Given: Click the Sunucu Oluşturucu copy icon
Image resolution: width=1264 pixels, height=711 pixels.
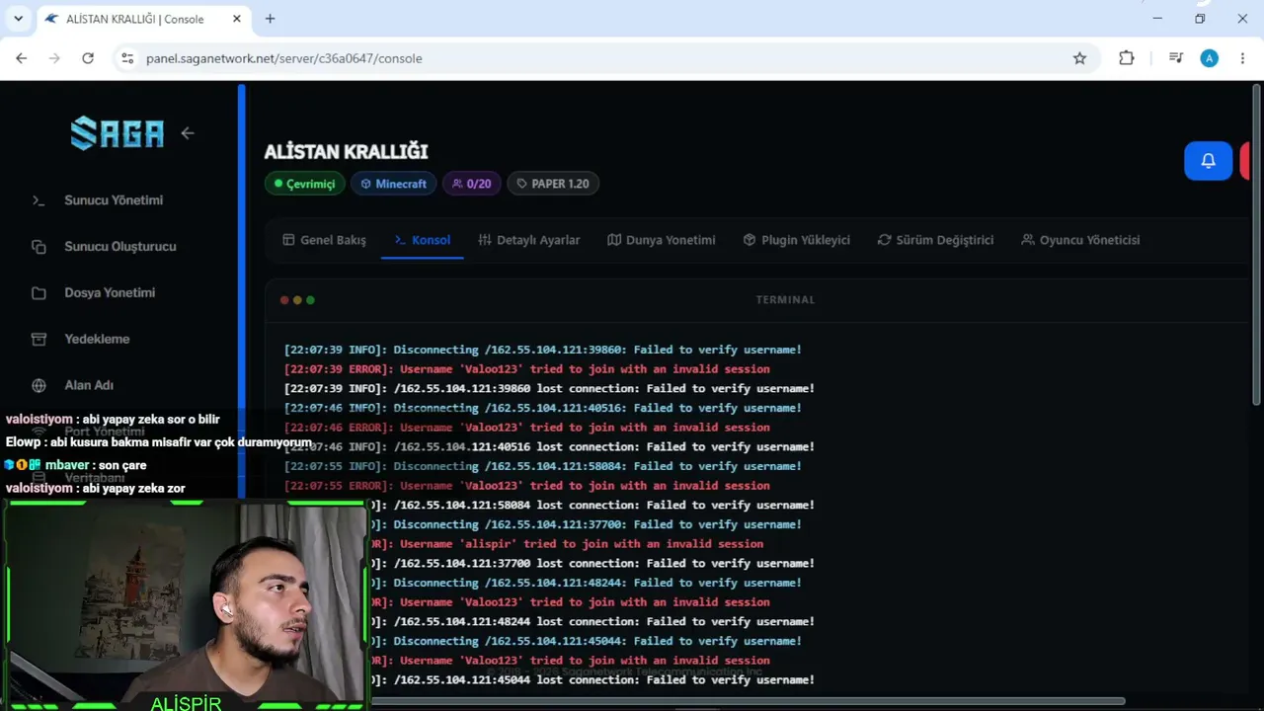Looking at the screenshot, I should [x=39, y=247].
